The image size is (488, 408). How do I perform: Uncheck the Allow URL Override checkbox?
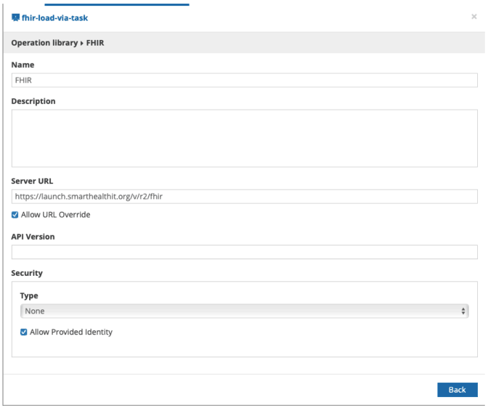pos(15,215)
